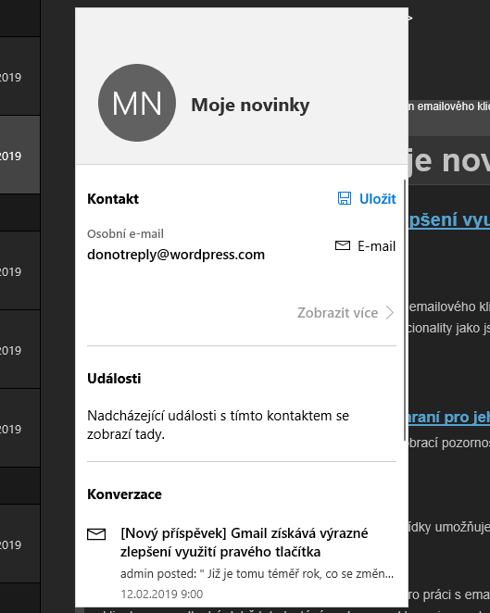Click chevron arrow next to Zobrazit více
This screenshot has width=490, height=613.
(389, 313)
